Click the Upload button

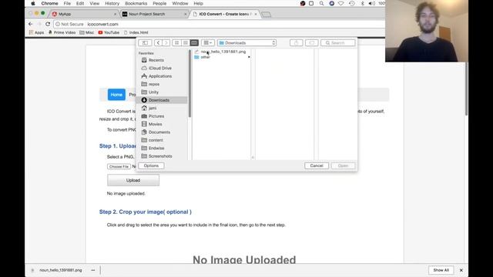pos(133,180)
